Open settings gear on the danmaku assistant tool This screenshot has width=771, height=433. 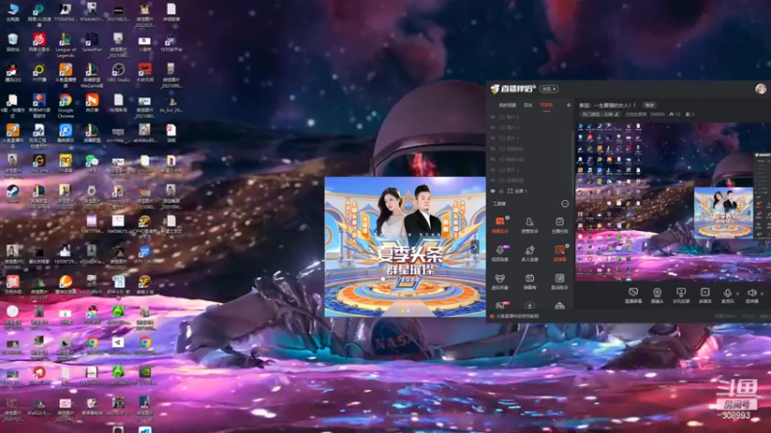tap(508, 217)
